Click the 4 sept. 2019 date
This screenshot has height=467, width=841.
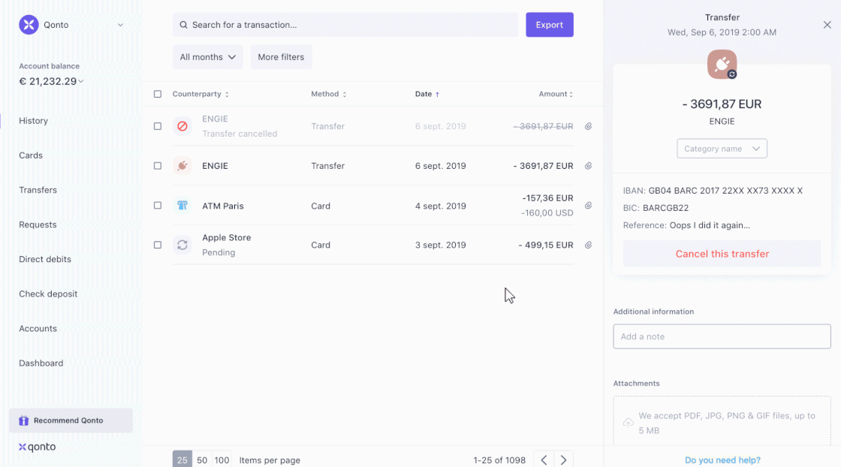click(x=440, y=206)
